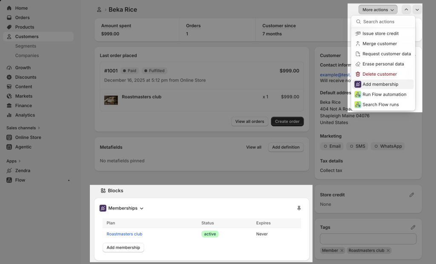Viewport: 436px width, 264px height.
Task: Click the Tags input field
Action: click(x=368, y=239)
